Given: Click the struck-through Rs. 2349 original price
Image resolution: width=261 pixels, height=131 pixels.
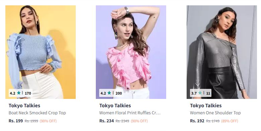Looking at the screenshot, I should tap(122, 121).
